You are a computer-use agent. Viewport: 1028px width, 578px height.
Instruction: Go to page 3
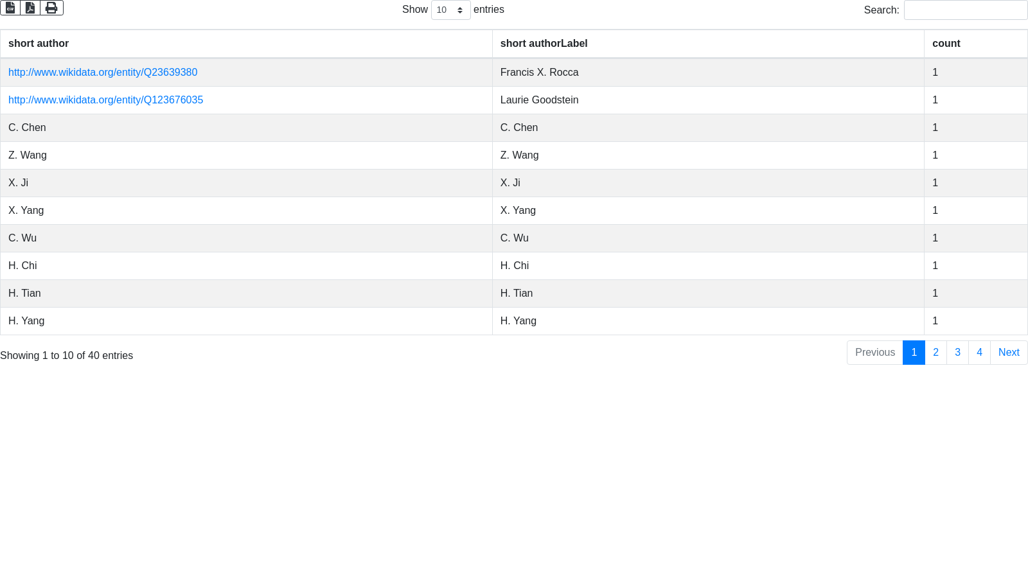(x=957, y=353)
